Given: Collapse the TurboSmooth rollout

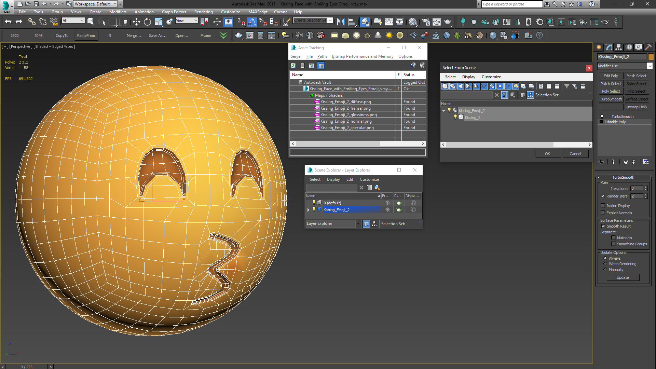Looking at the screenshot, I should (599, 177).
